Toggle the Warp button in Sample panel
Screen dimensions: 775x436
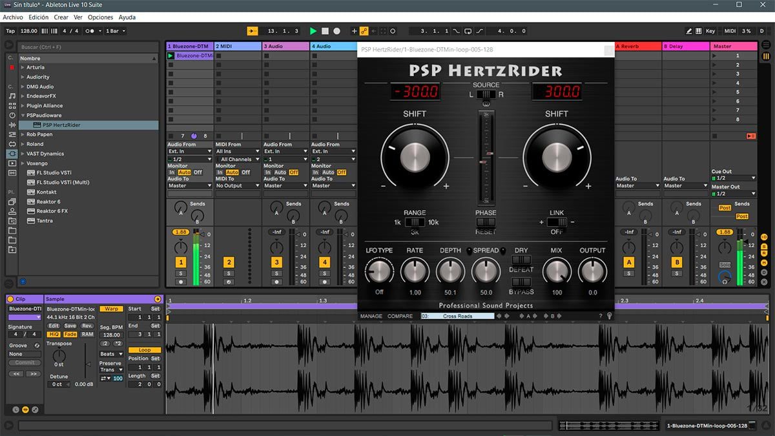click(110, 309)
